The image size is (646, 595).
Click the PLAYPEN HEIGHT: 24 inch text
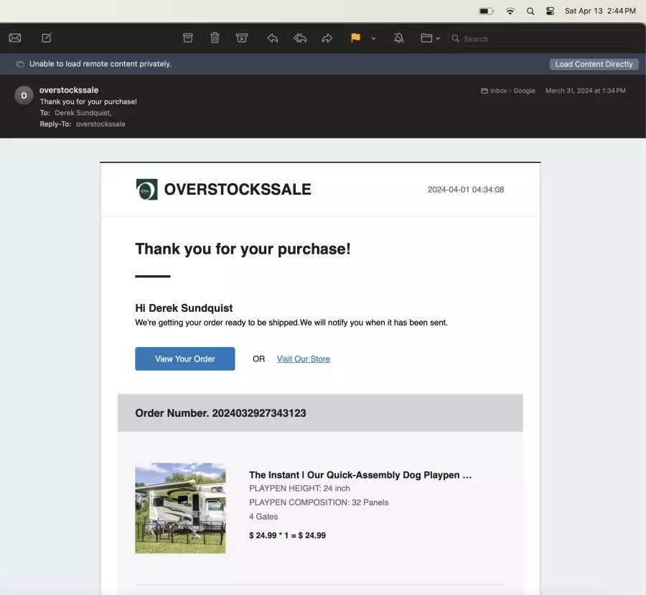[299, 488]
